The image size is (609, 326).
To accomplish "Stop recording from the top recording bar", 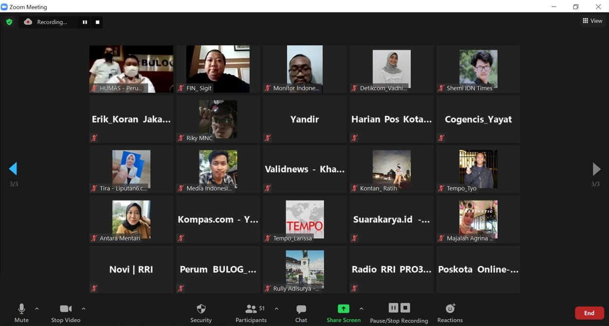I will [x=97, y=22].
